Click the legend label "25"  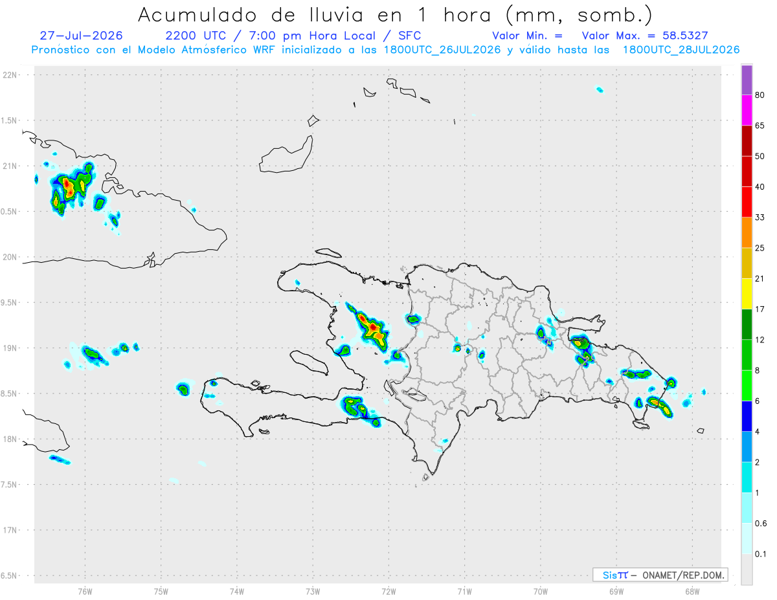760,248
